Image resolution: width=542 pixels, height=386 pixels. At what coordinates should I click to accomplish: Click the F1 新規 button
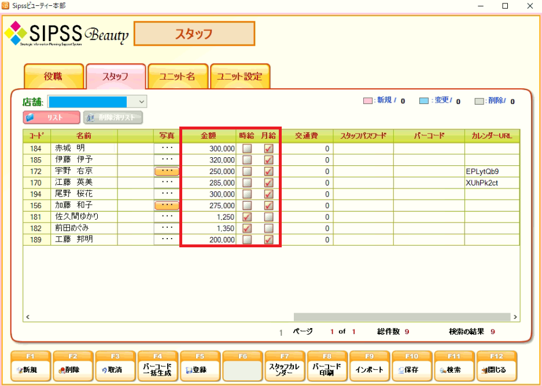pyautogui.click(x=31, y=366)
